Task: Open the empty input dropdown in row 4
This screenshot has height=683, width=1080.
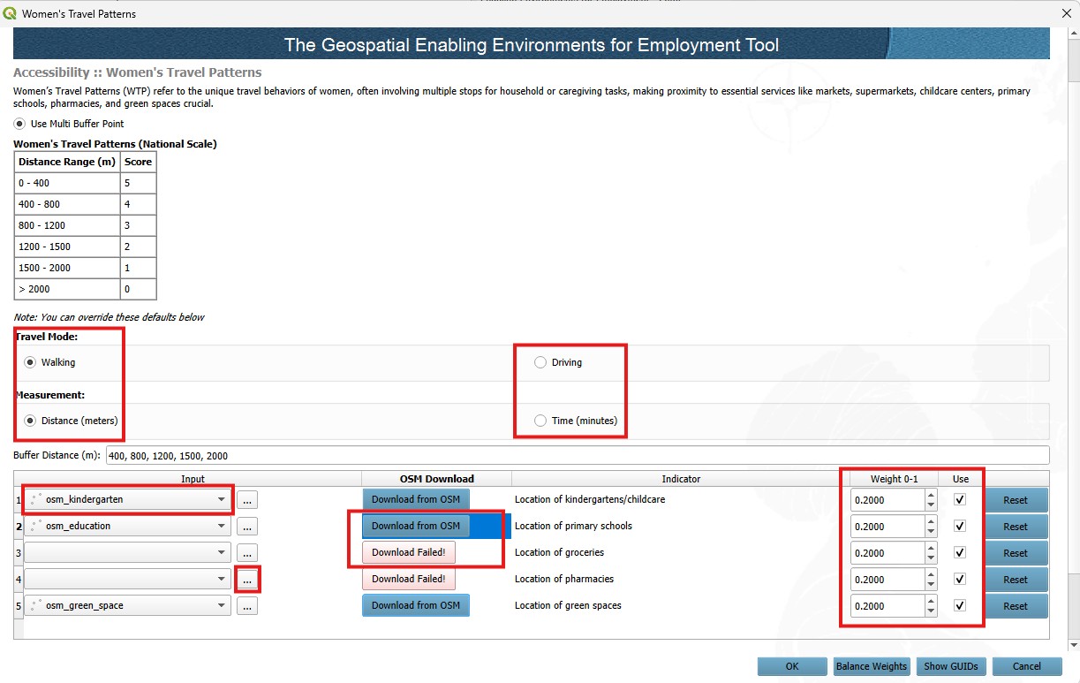Action: coord(127,579)
